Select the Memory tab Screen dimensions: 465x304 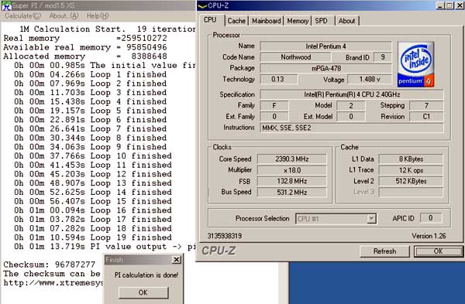click(298, 21)
